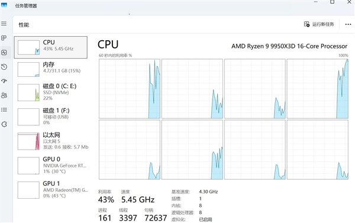The width and height of the screenshot is (355, 223).
Task: Click the 运行新任务 button
Action: [319, 24]
